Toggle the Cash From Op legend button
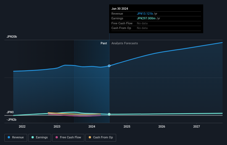227x145 pixels. click(x=101, y=138)
